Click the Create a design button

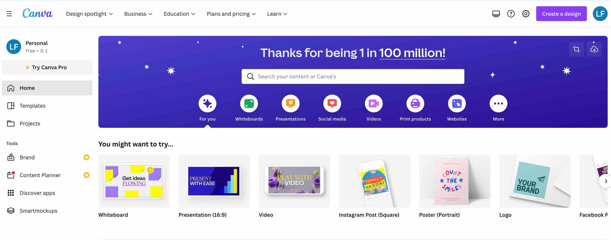[561, 14]
